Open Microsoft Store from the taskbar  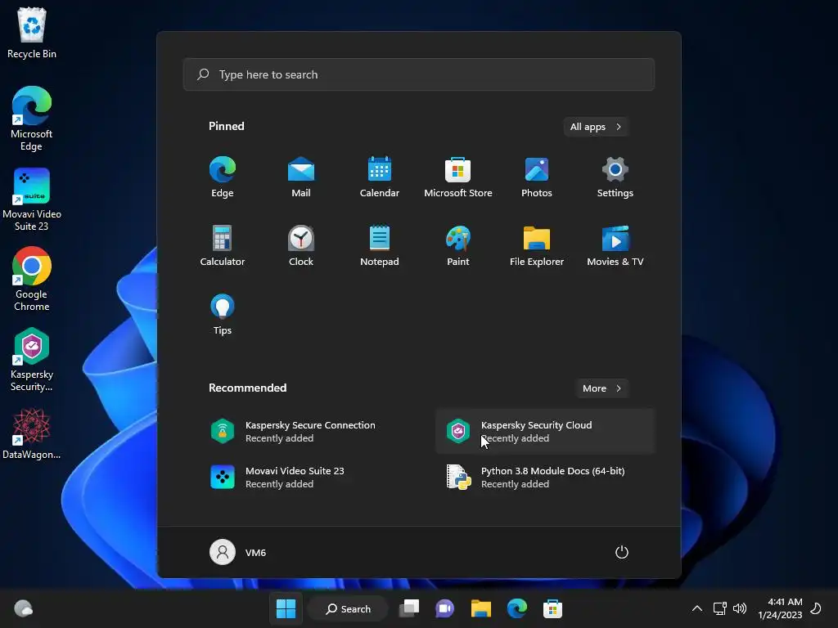[552, 608]
